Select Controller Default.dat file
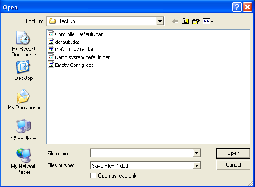The width and height of the screenshot is (255, 187). (x=75, y=34)
